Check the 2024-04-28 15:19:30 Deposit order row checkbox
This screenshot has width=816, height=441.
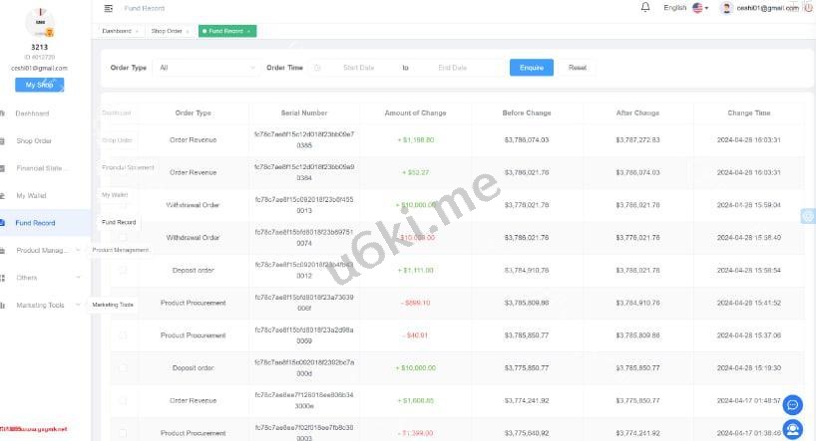(123, 367)
